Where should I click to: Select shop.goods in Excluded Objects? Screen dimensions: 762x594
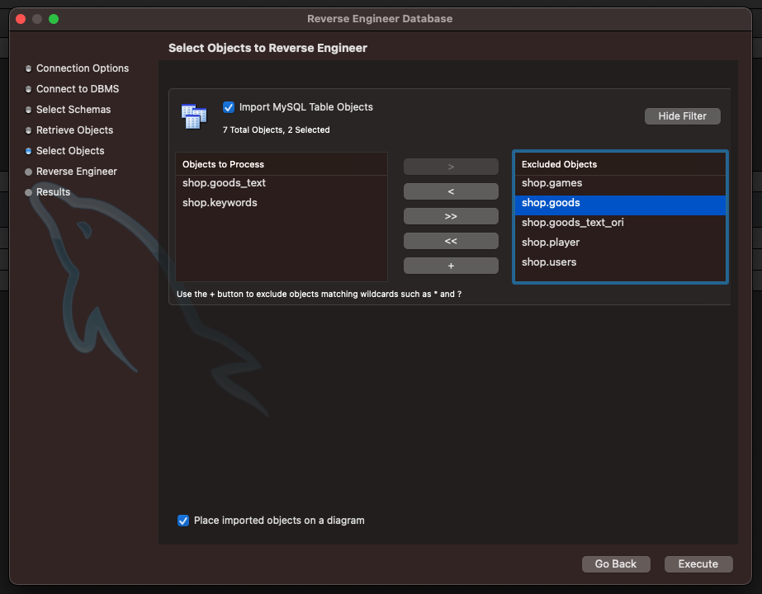coord(620,203)
